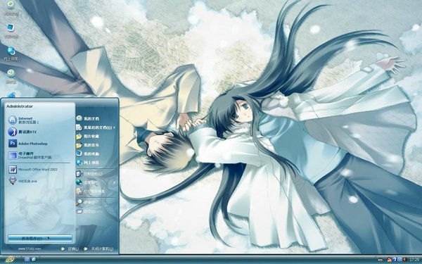The height and width of the screenshot is (264, 422).
Task: Open My Computer from the Start menu
Action: [x=88, y=153]
